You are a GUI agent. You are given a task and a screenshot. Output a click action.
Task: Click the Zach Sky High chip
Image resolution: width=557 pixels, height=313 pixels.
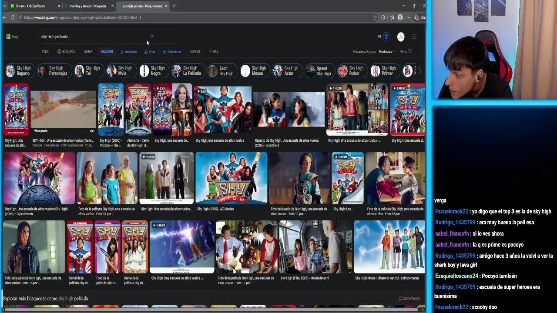pos(221,71)
